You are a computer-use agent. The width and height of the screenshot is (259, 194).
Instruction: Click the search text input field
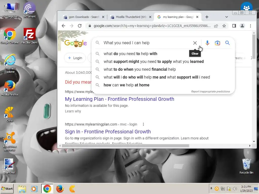147,43
